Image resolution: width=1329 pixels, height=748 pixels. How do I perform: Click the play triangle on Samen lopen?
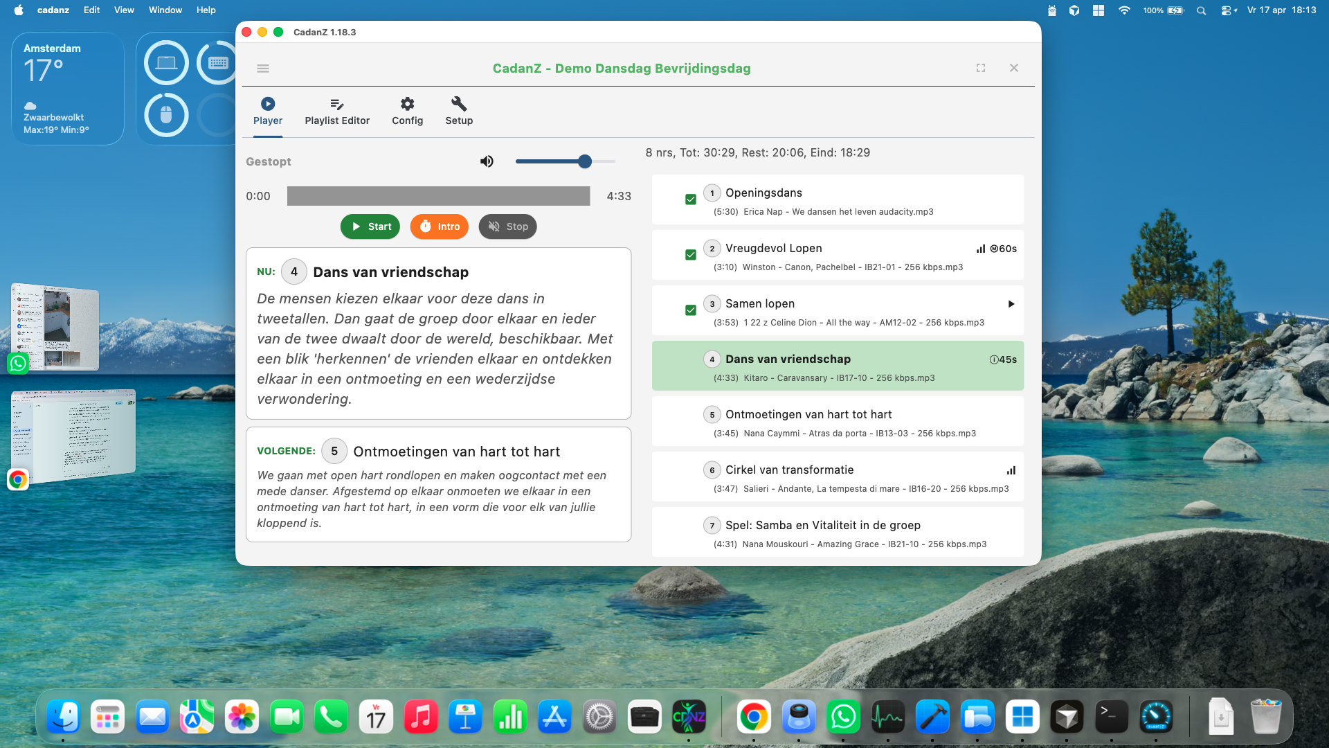tap(1011, 303)
